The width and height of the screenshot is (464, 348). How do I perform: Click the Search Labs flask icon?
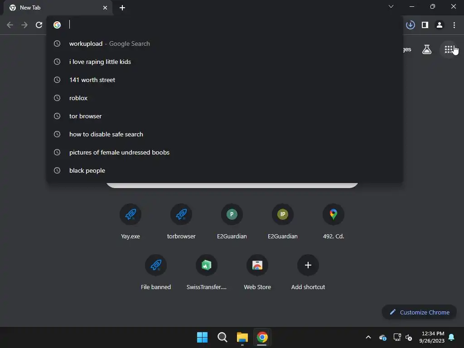427,49
